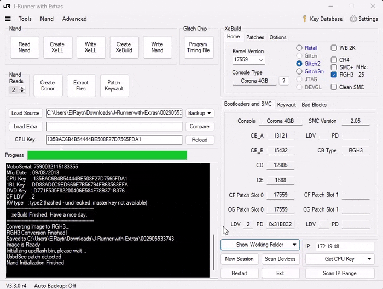The height and width of the screenshot is (289, 383).
Task: Enable the SMC+ checkbox
Action: point(334,67)
